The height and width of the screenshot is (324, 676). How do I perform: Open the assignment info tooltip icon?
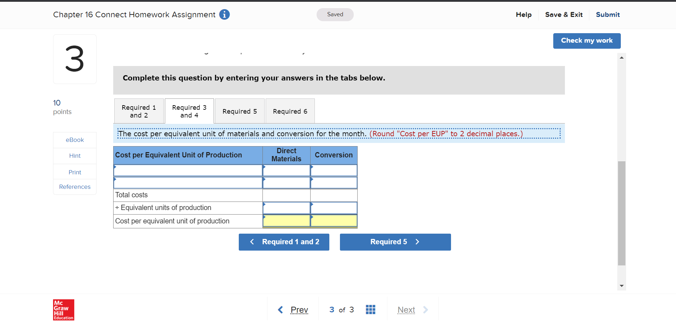click(224, 14)
